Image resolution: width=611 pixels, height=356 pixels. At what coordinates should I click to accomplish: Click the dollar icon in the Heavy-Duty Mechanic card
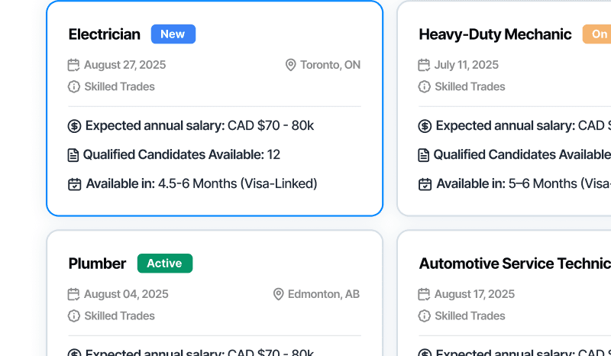(425, 126)
